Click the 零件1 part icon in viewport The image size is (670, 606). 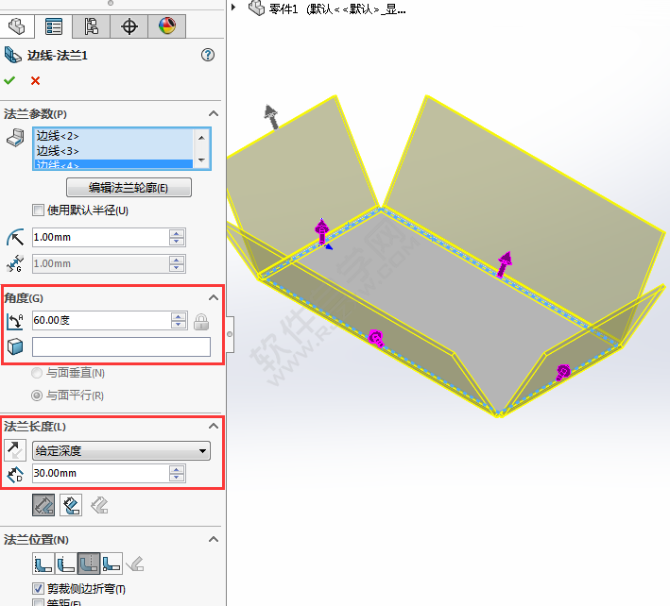pyautogui.click(x=256, y=8)
